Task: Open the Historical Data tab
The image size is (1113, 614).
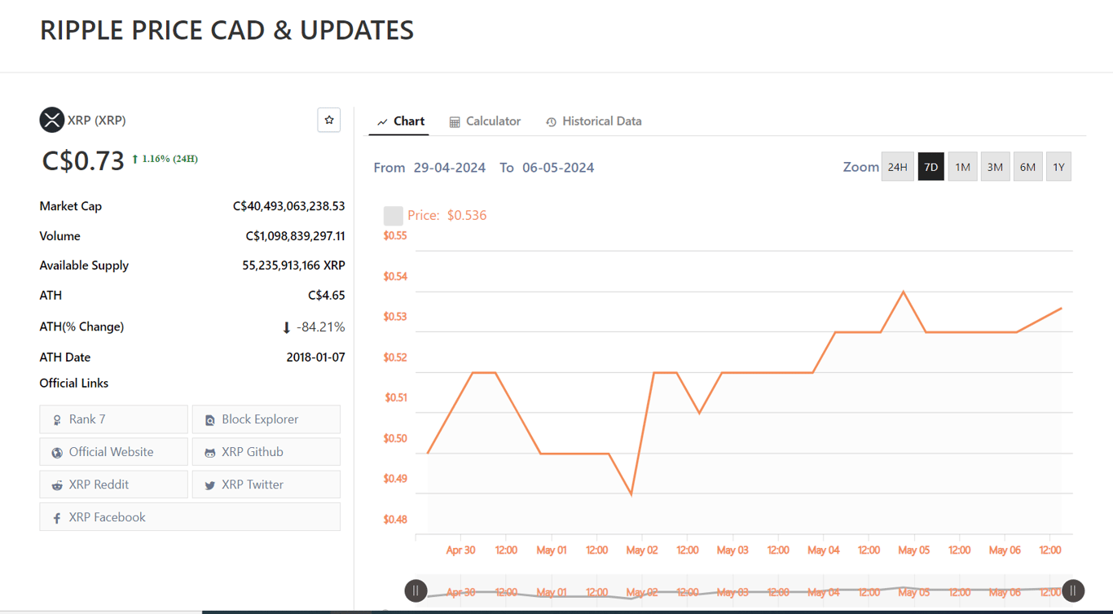Action: click(593, 121)
